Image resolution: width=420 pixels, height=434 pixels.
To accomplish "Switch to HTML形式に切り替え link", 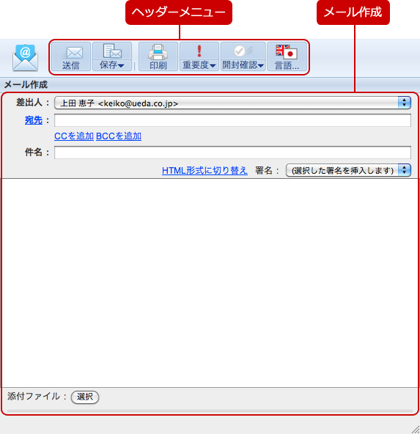I will pos(205,171).
